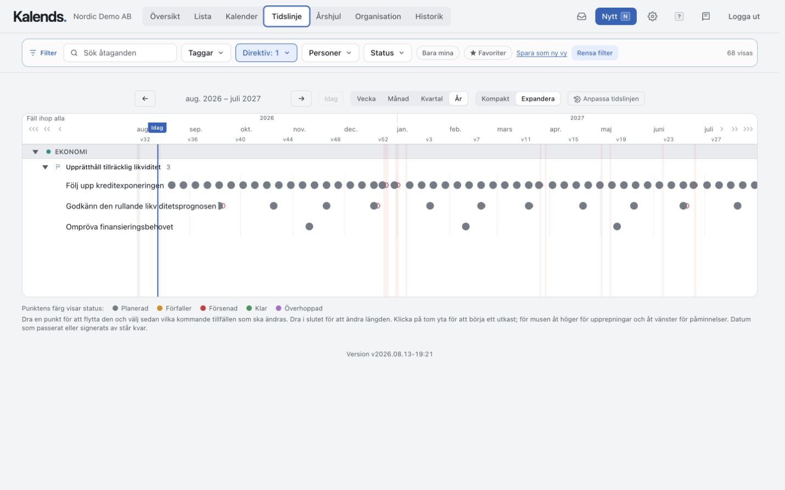Click Spara som ny vy link
Viewport: 785px width, 490px height.
click(x=541, y=53)
